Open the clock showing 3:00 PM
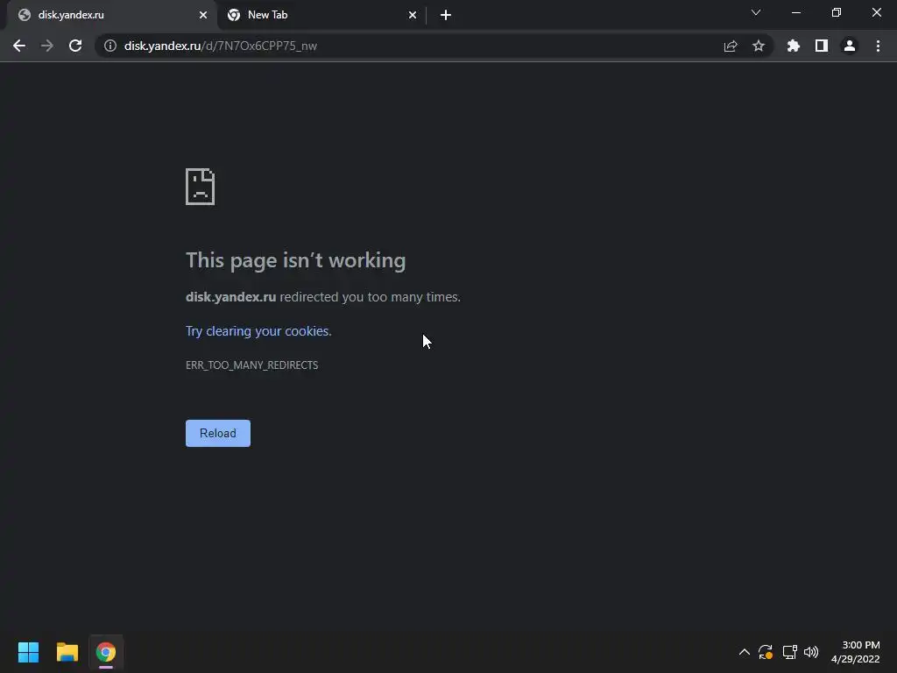 [855, 652]
